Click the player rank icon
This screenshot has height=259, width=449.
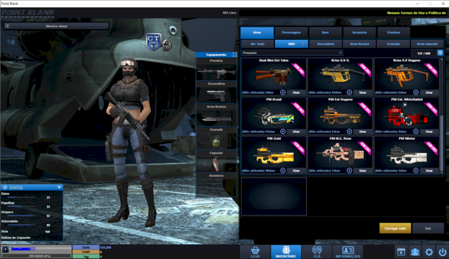click(x=5, y=249)
